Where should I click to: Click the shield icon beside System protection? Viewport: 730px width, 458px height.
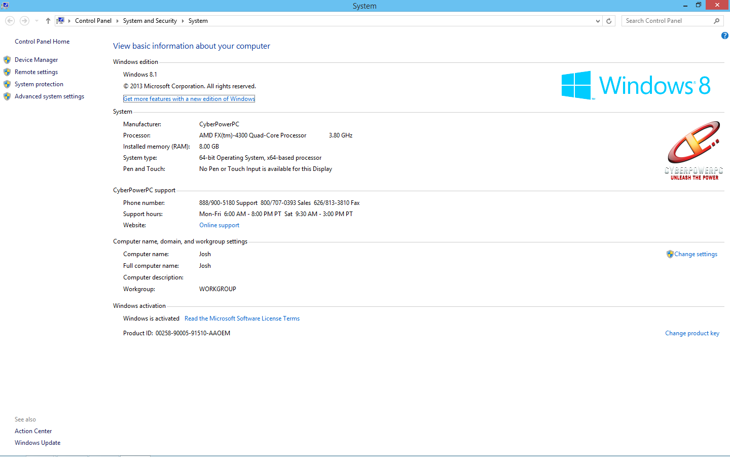(7, 84)
